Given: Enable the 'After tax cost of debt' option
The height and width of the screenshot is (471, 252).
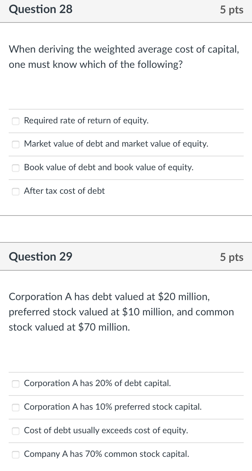Looking at the screenshot, I should [x=16, y=192].
